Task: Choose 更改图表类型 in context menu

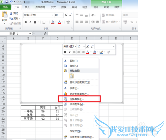Action: (x=81, y=94)
